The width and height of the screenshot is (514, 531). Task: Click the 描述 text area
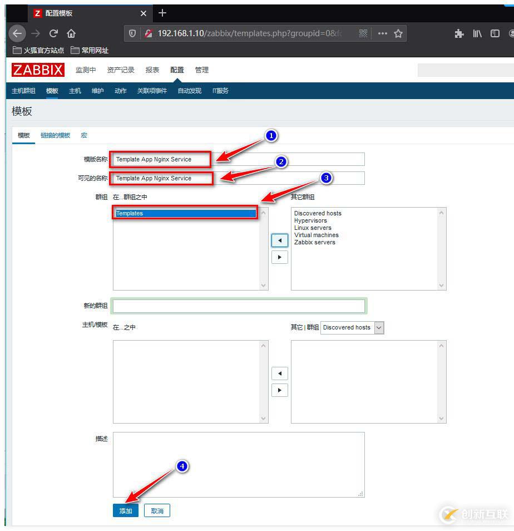[239, 465]
